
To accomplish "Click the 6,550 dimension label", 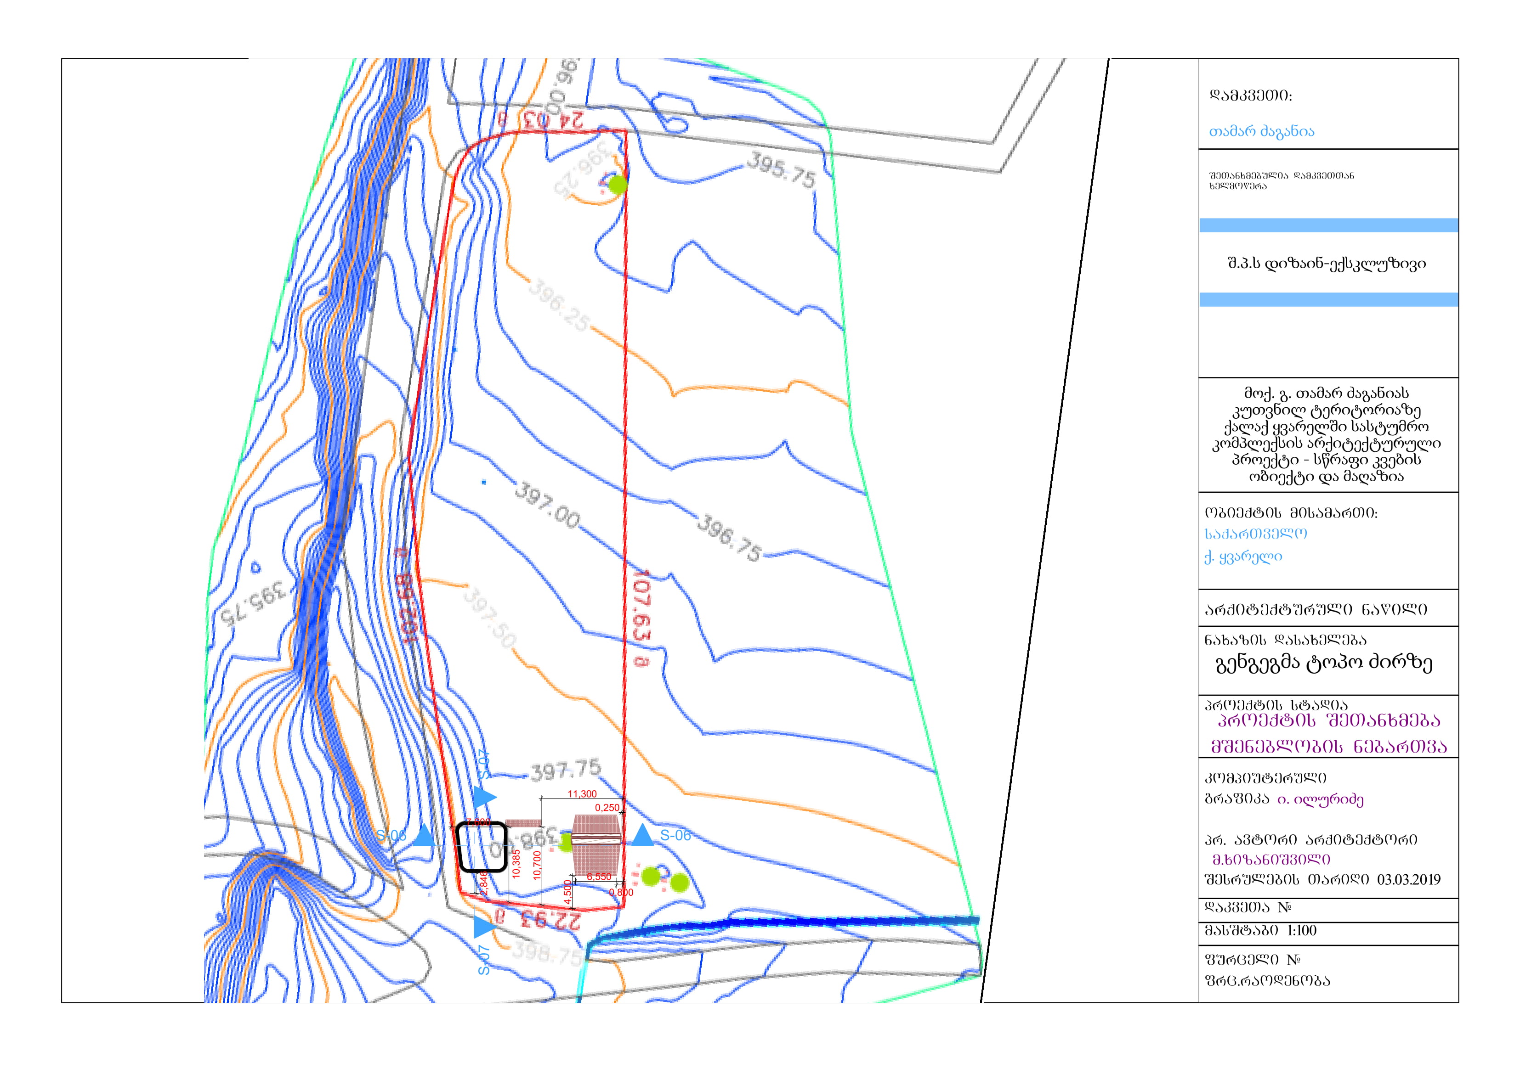I will pos(599,877).
